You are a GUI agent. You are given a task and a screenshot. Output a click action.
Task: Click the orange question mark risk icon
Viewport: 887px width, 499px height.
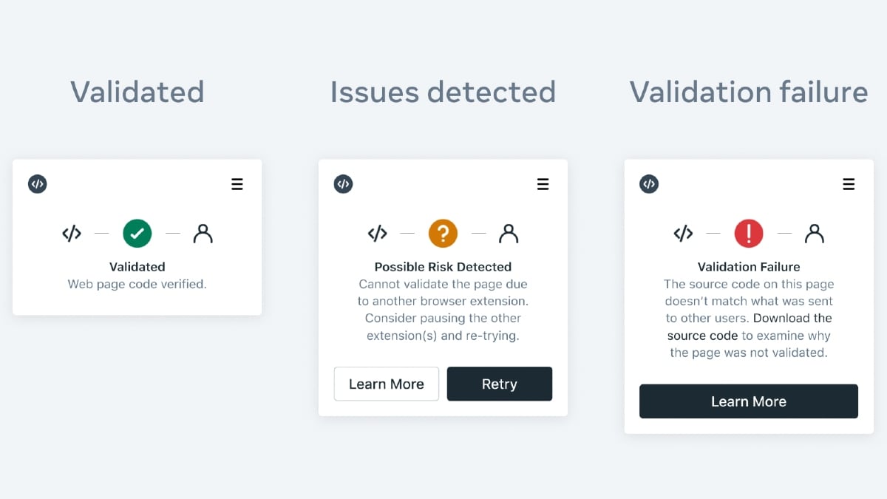(443, 234)
